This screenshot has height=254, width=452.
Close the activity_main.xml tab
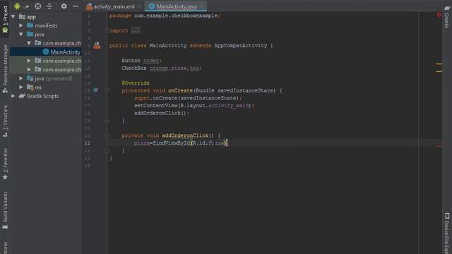pyautogui.click(x=140, y=6)
